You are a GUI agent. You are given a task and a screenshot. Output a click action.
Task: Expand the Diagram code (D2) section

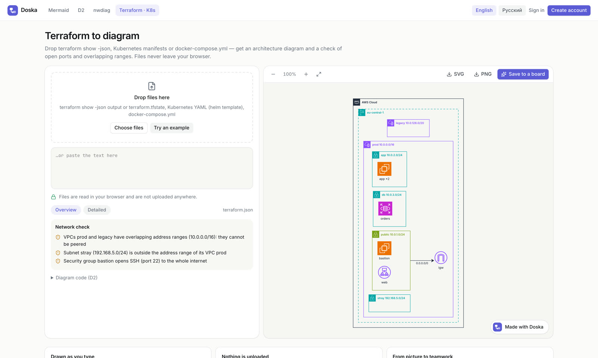(x=74, y=278)
